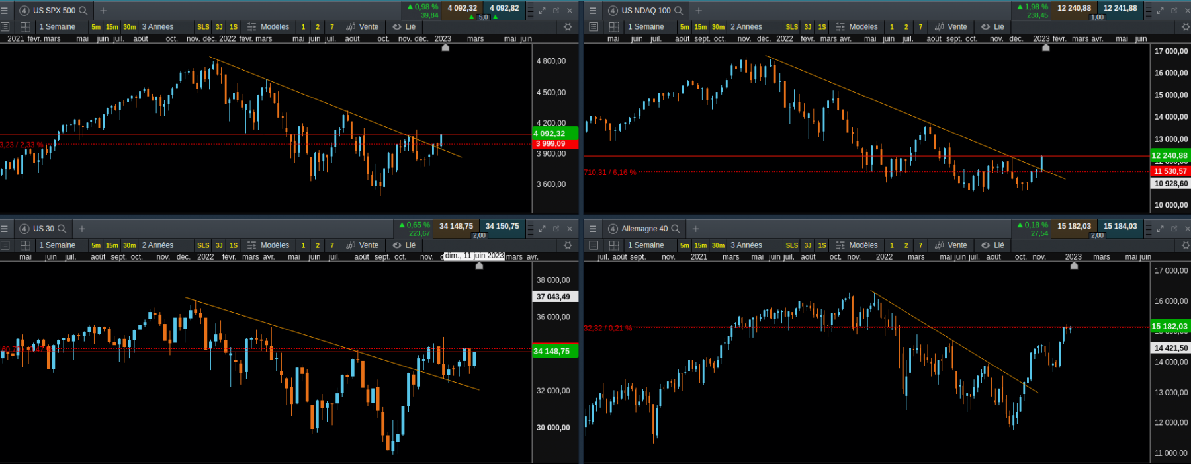
Task: Pop out the US 30 chart window
Action: click(x=556, y=229)
